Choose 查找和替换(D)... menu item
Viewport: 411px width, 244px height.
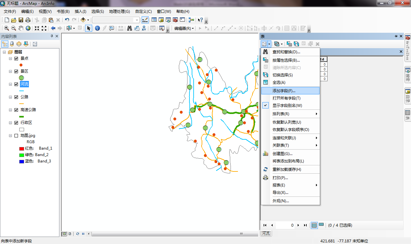(290, 52)
